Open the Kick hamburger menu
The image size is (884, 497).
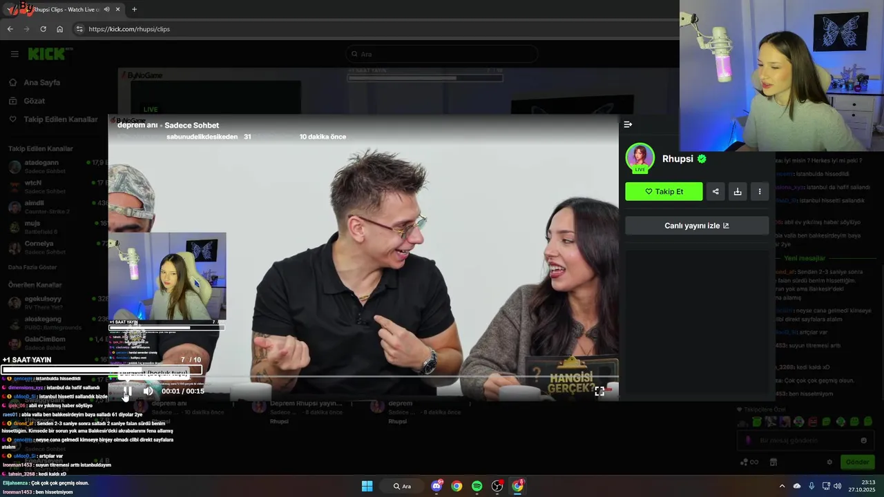click(15, 54)
